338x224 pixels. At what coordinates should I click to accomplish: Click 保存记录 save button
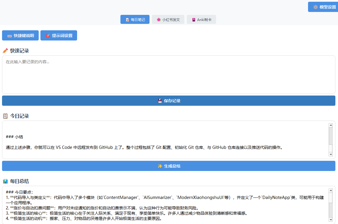[x=169, y=100]
